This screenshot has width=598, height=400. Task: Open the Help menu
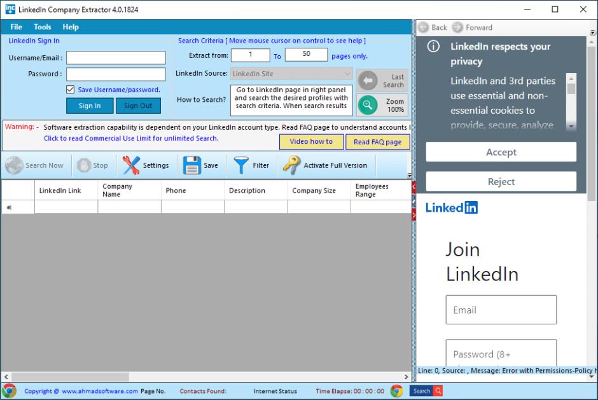coord(71,27)
